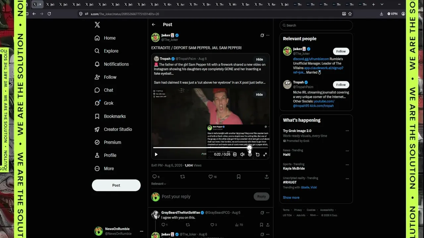Bookmark GrayBeardTheNotSoWise's reply
424x238 pixels.
point(261,225)
